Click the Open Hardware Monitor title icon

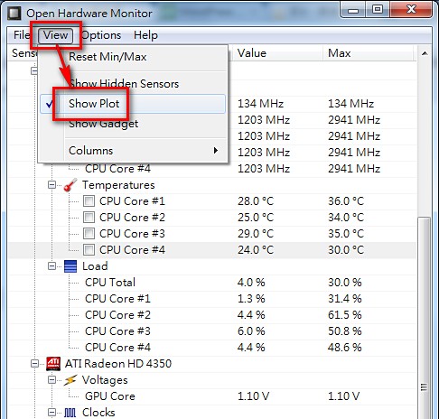click(14, 14)
